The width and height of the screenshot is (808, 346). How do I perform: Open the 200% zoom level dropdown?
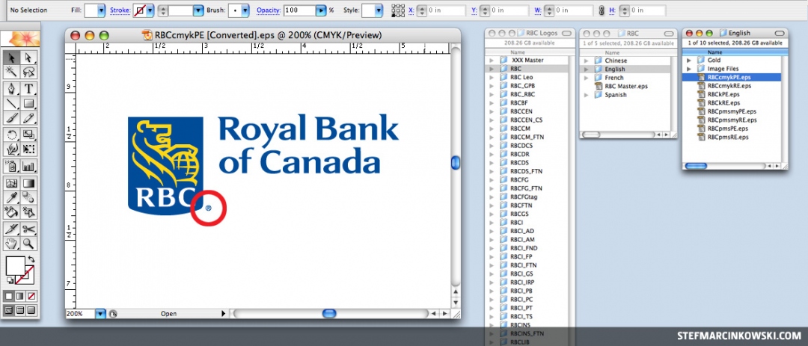click(101, 314)
